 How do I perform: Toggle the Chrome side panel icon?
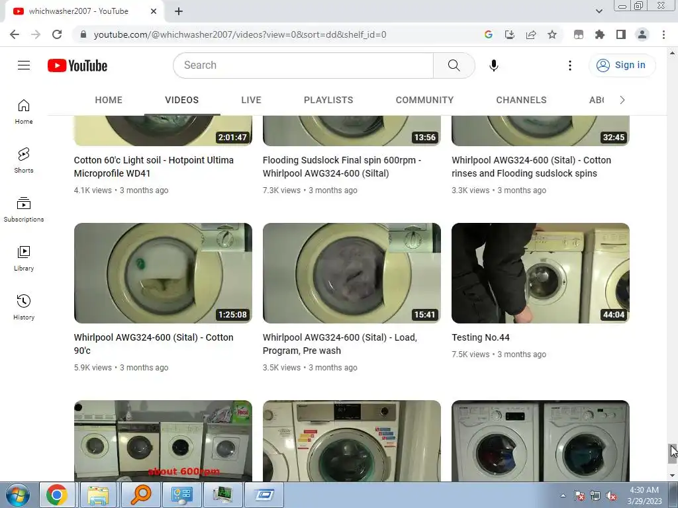[620, 34]
